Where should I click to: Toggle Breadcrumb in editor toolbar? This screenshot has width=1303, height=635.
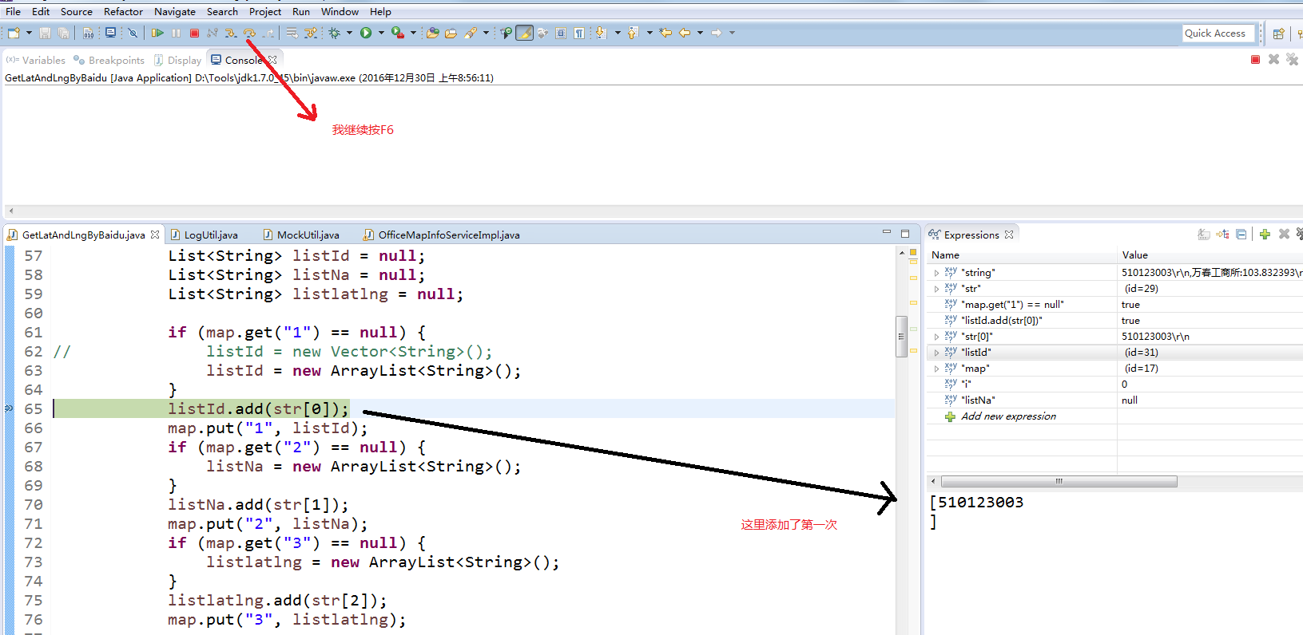pyautogui.click(x=505, y=33)
